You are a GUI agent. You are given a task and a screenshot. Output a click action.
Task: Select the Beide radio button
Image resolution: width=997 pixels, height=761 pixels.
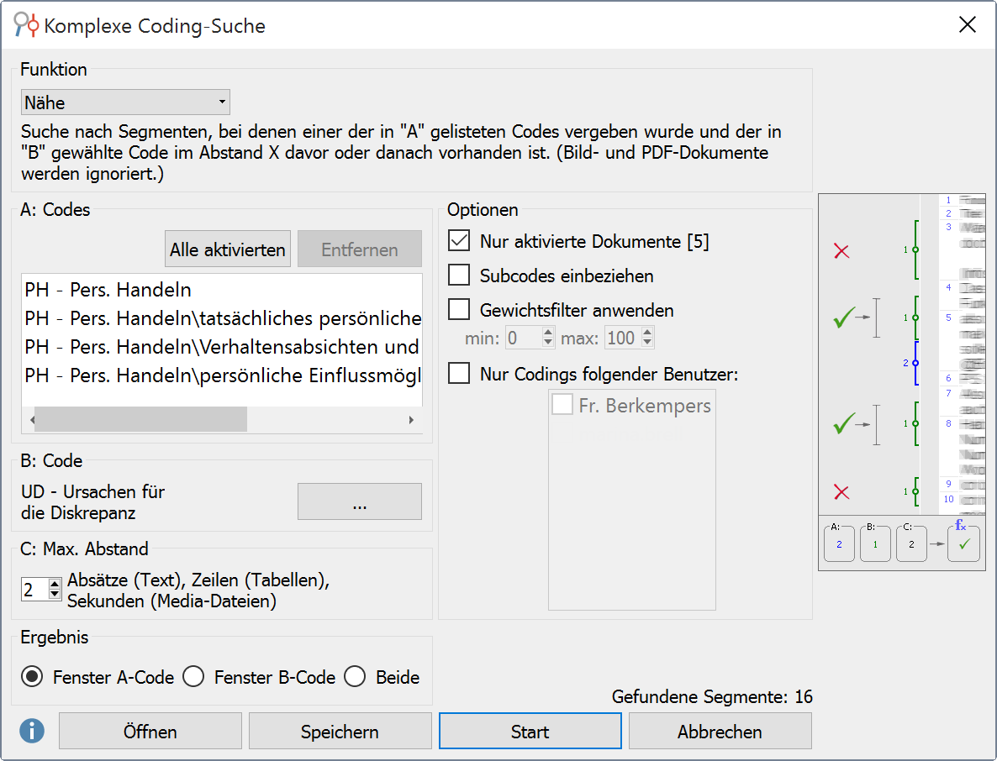(355, 676)
